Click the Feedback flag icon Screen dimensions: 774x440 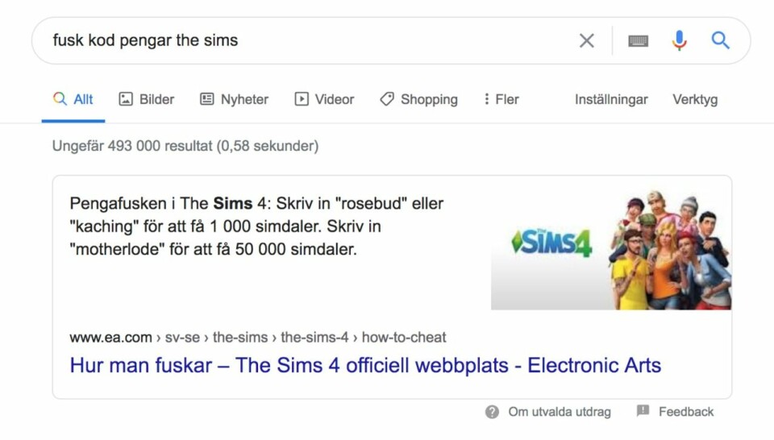coord(643,411)
